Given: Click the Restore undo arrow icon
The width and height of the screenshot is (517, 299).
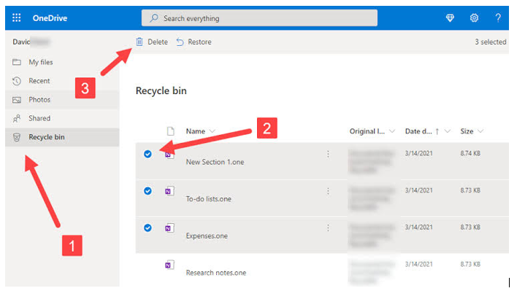Looking at the screenshot, I should (180, 42).
